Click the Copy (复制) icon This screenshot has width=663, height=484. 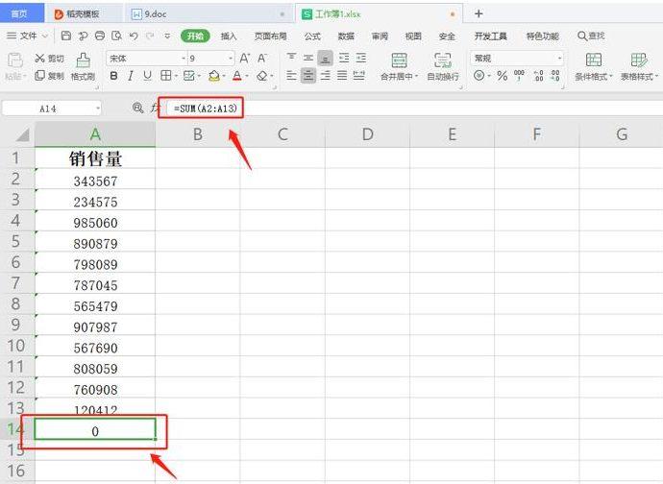39,76
